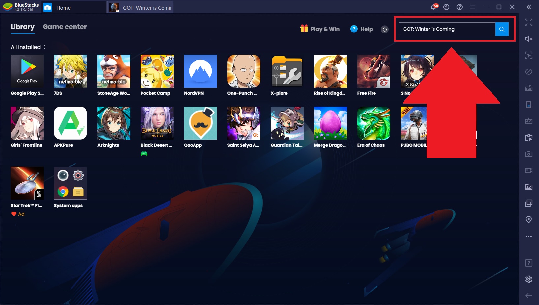
Task: Click the refresh library icon
Action: 385,29
